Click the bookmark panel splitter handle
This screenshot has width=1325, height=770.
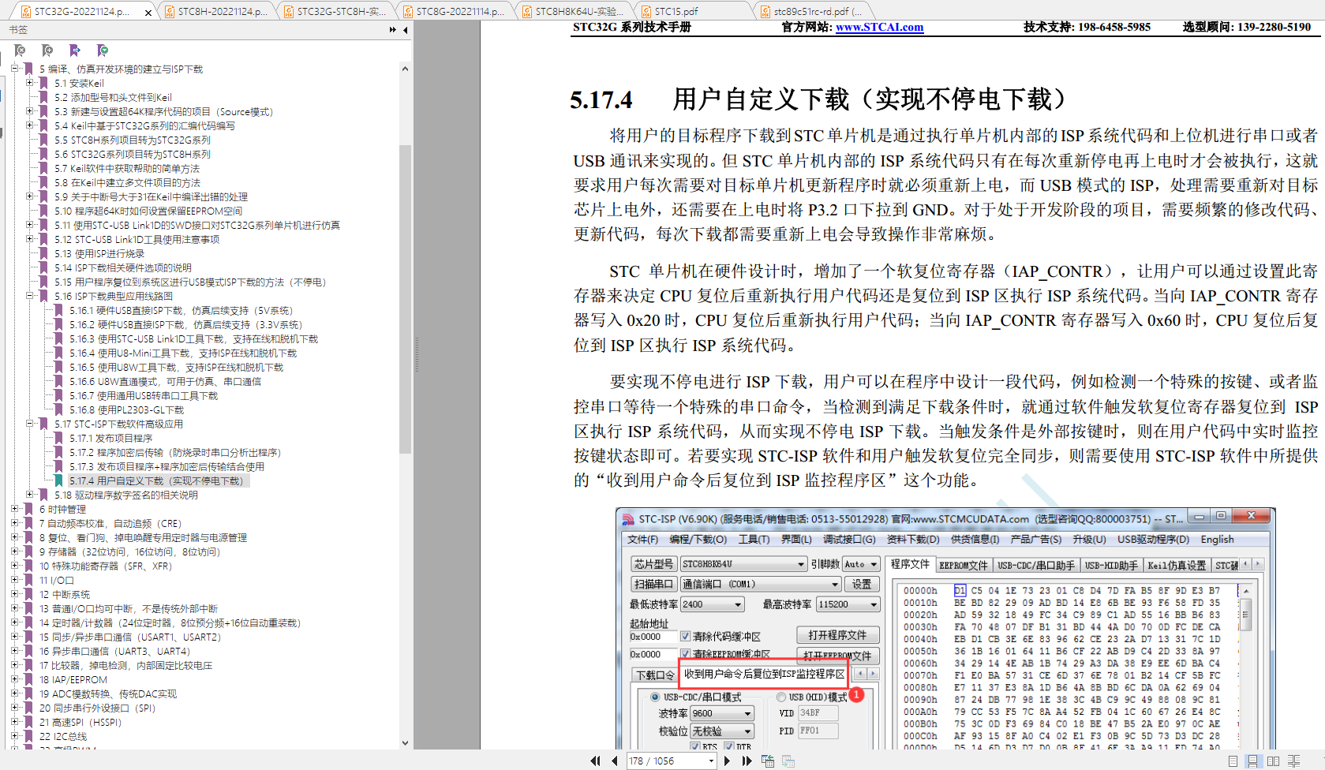pyautogui.click(x=416, y=353)
